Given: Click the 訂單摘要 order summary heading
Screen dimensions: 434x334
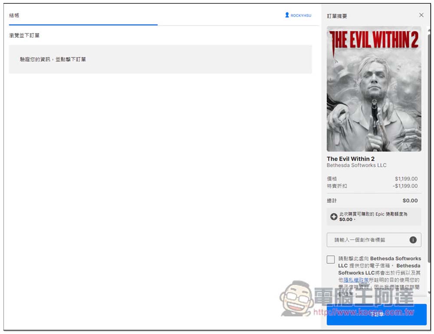Looking at the screenshot, I should 337,16.
